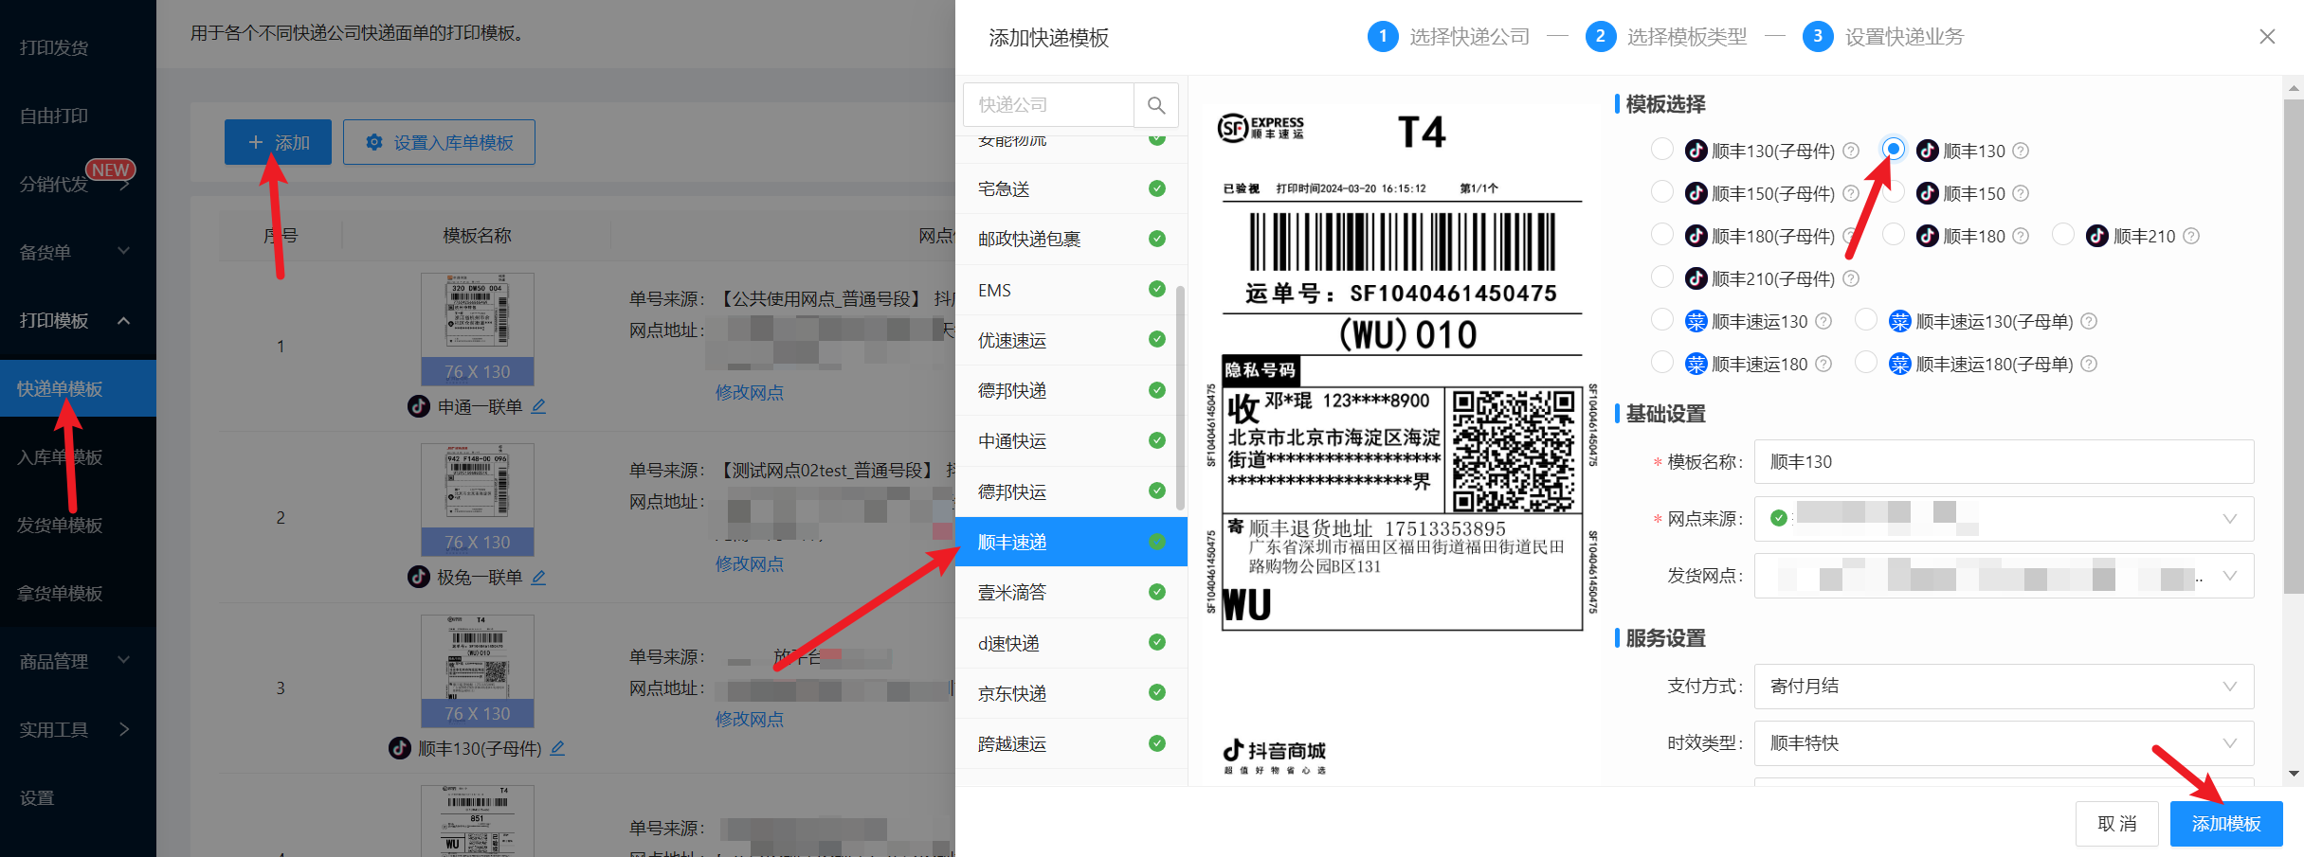Select 顺丰180(子母件) template radio
2304x857 pixels.
click(1662, 235)
